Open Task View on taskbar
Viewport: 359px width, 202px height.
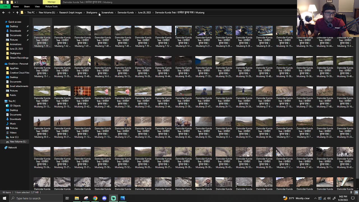(x=67, y=198)
